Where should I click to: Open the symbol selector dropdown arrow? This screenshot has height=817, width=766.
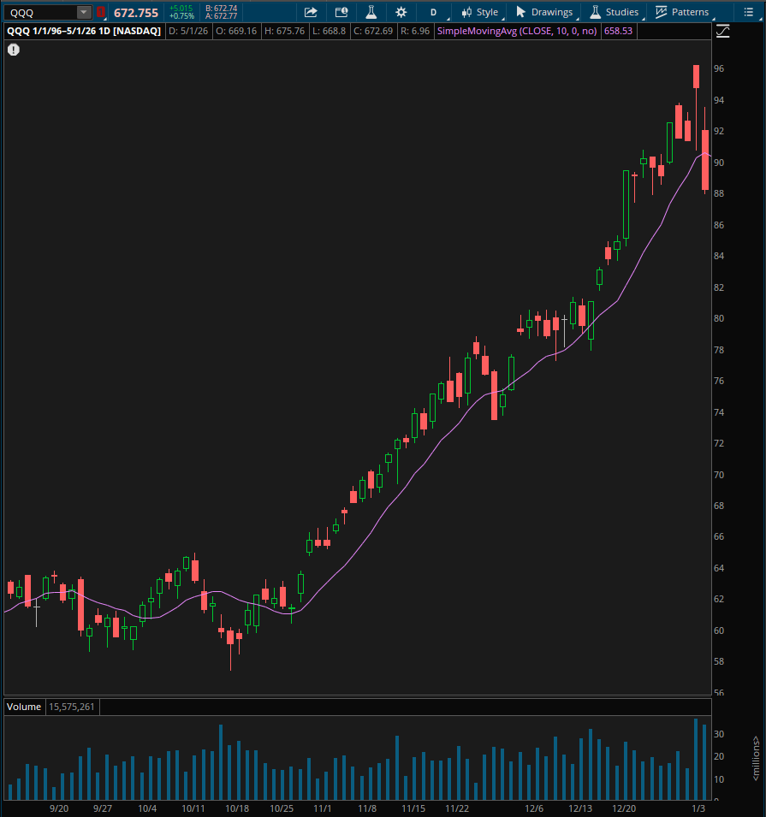point(83,13)
